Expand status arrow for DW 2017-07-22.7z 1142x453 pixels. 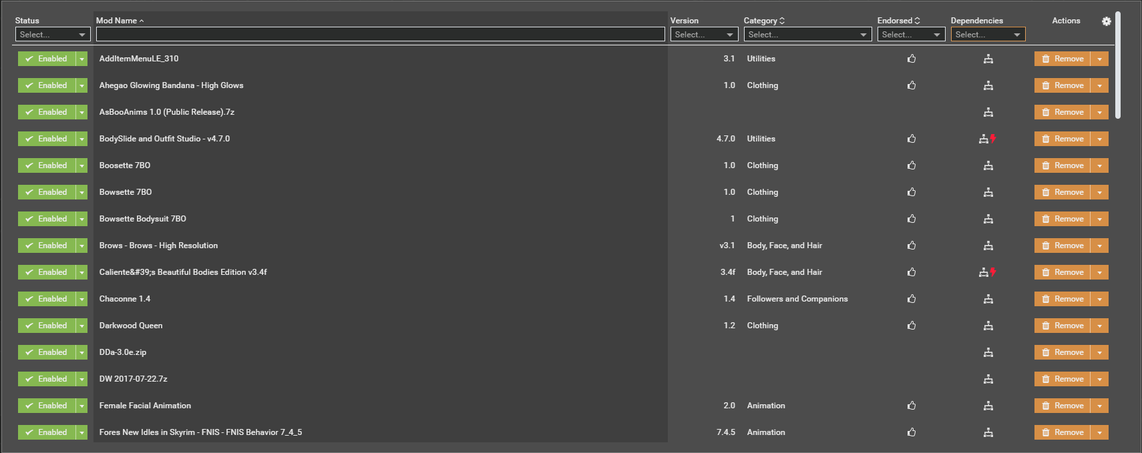81,379
